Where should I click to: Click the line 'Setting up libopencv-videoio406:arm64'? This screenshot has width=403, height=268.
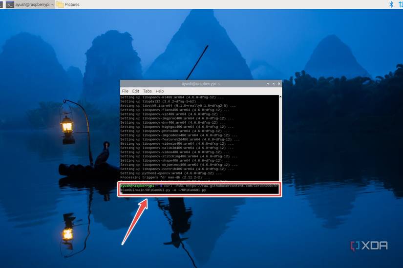[177, 144]
